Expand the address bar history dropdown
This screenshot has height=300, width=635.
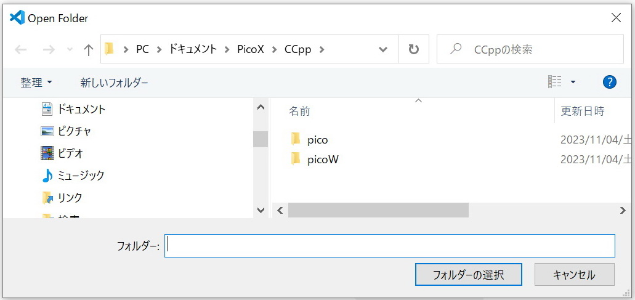point(382,49)
